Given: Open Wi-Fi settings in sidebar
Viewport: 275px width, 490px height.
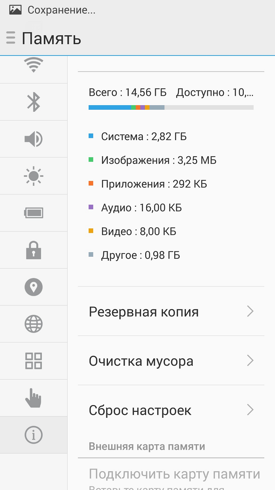Looking at the screenshot, I should coord(34,65).
